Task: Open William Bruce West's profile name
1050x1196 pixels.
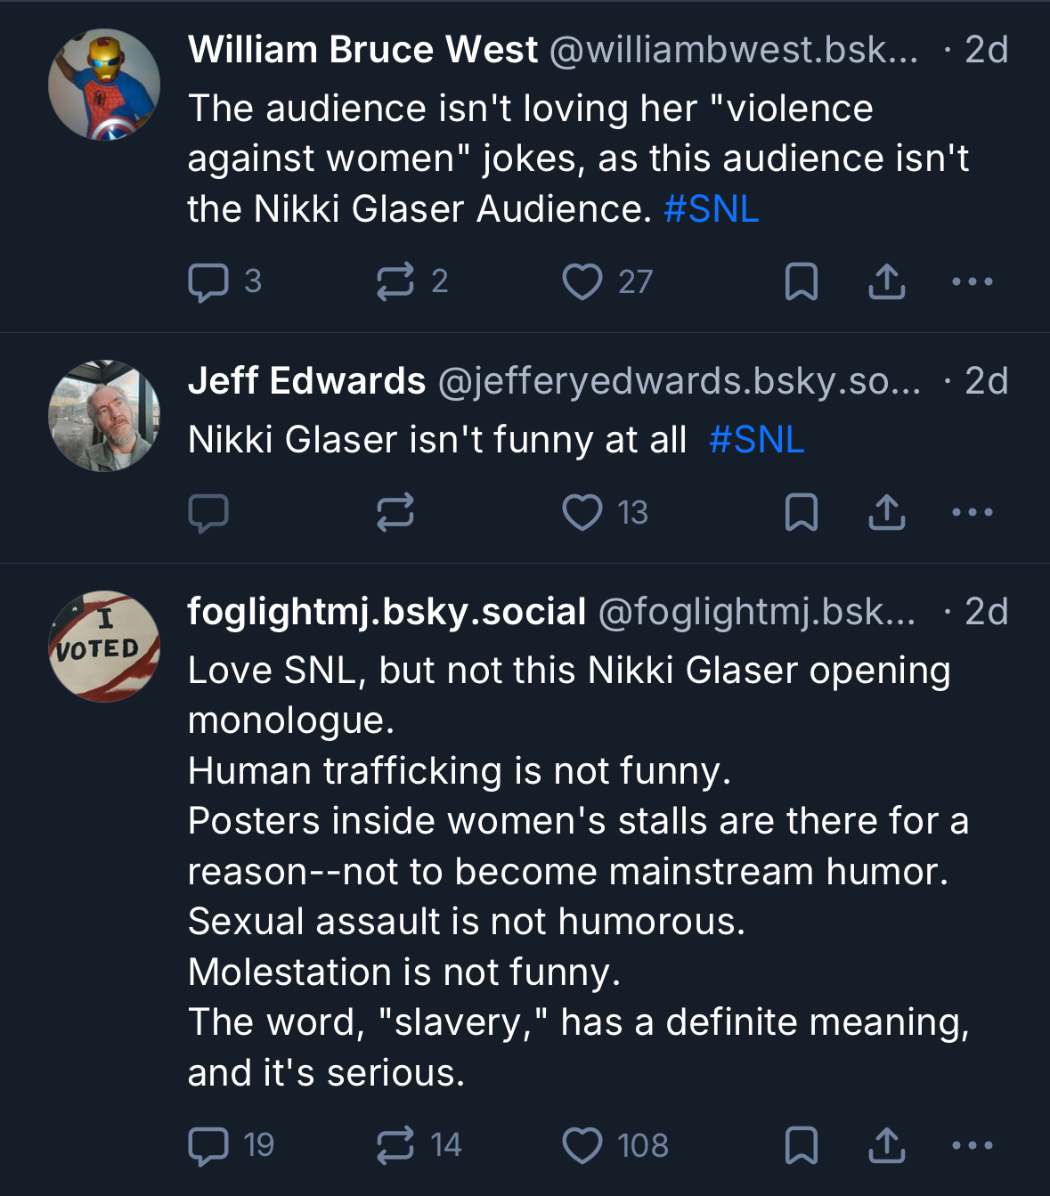Action: pos(362,50)
